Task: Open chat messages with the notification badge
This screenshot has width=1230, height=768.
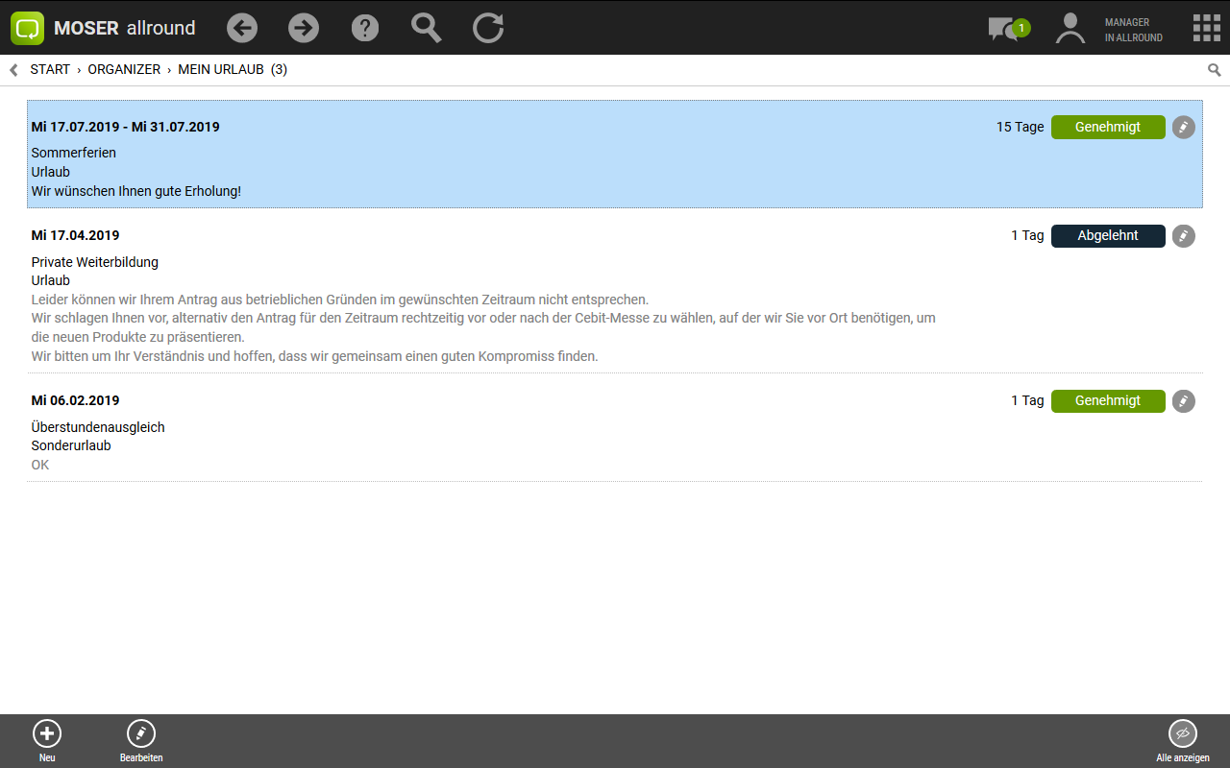Action: click(x=1007, y=29)
